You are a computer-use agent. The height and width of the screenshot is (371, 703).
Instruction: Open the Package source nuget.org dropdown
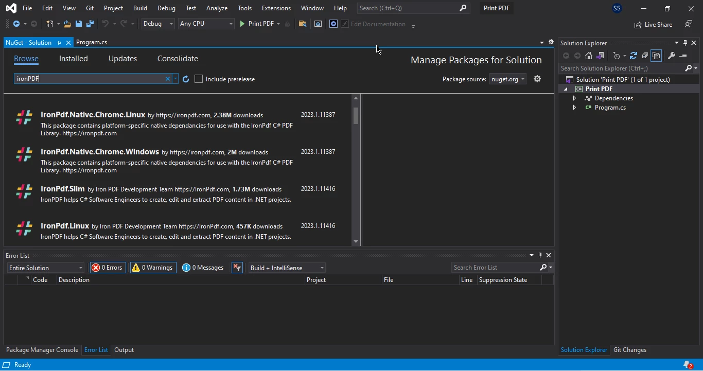point(507,79)
